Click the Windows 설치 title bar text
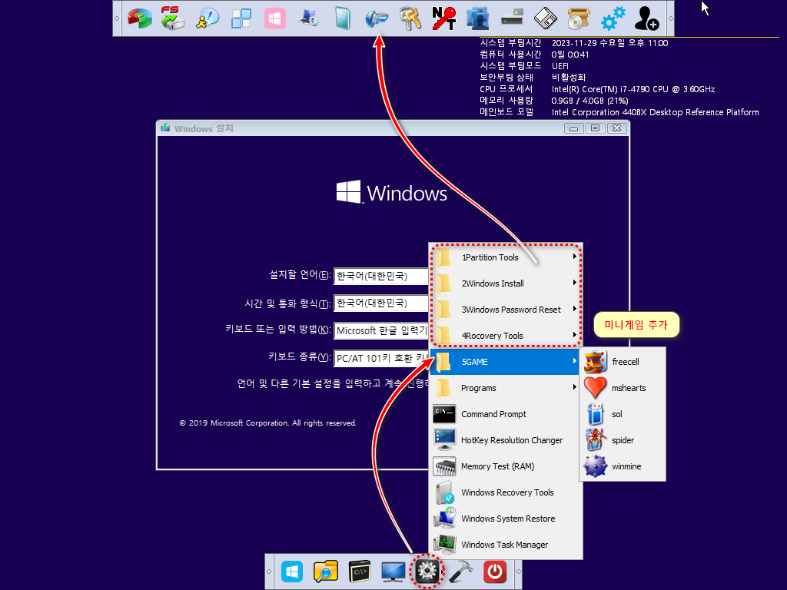The height and width of the screenshot is (590, 787). [204, 128]
